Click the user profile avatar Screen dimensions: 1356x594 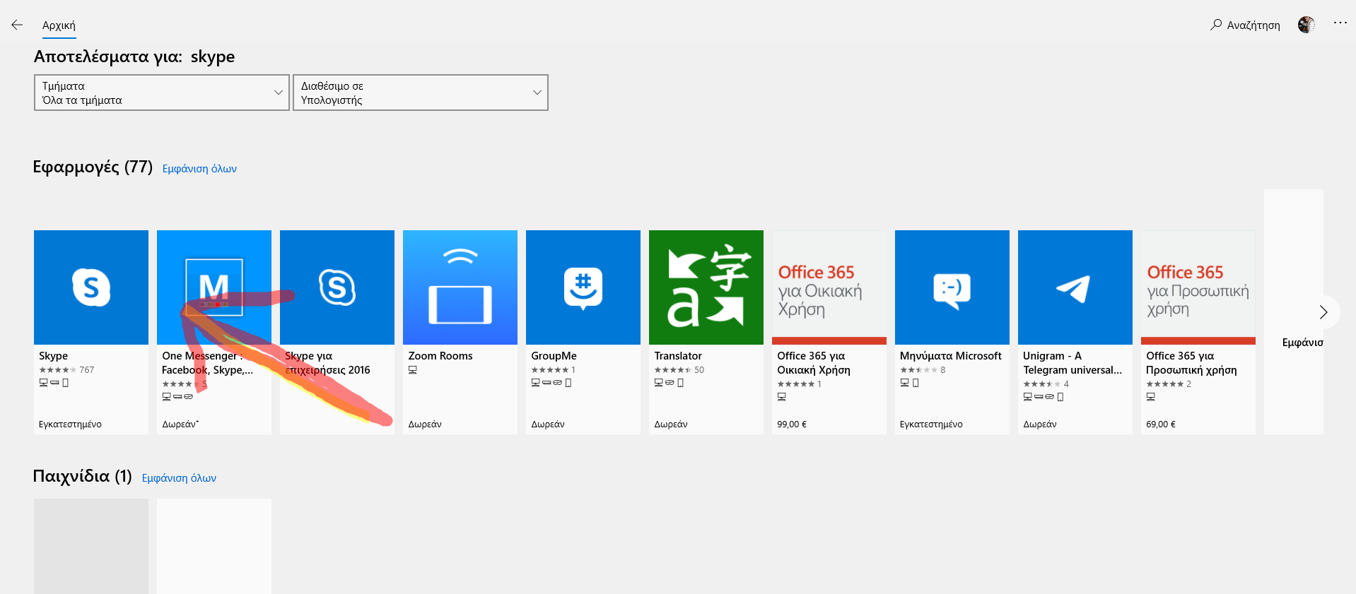1306,25
